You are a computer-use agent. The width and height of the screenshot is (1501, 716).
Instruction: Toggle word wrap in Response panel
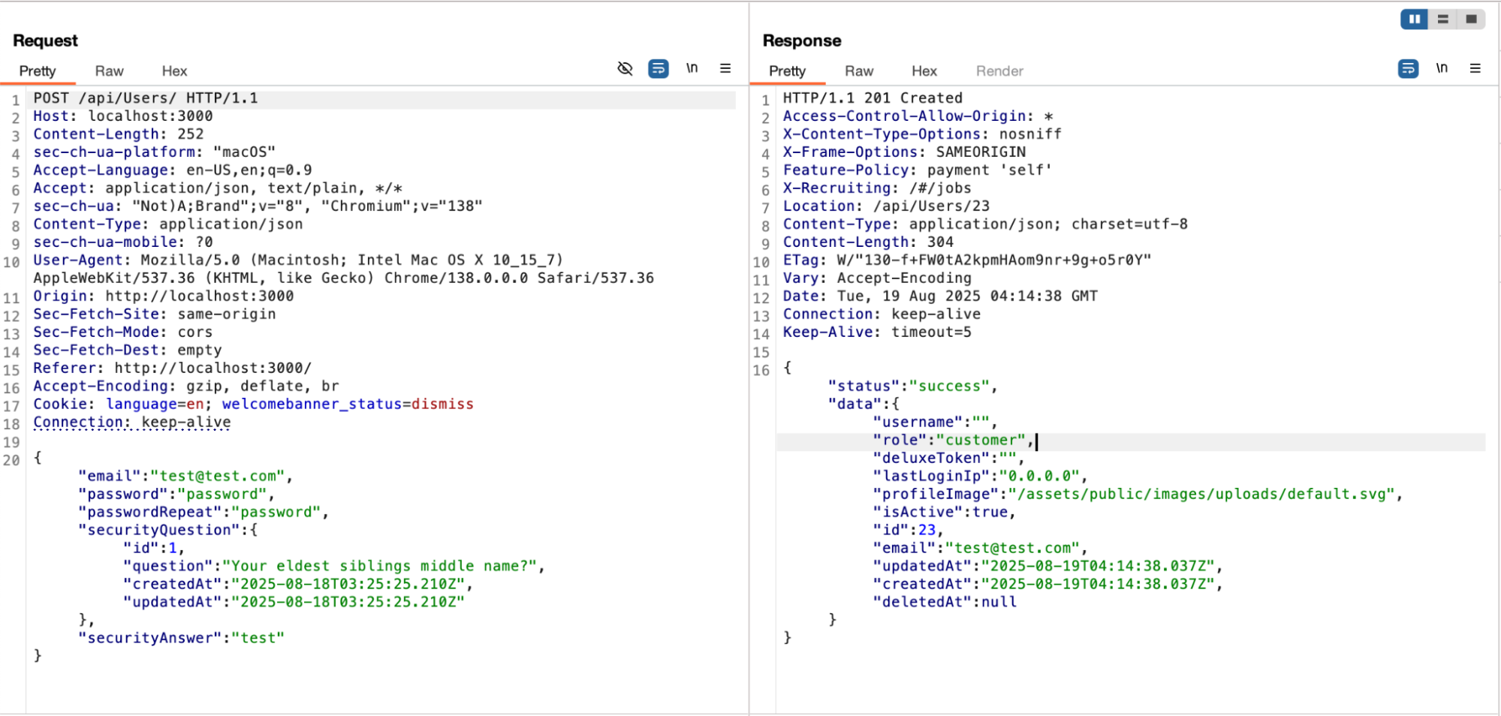click(1408, 69)
